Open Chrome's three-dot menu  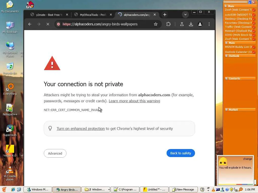(x=209, y=24)
